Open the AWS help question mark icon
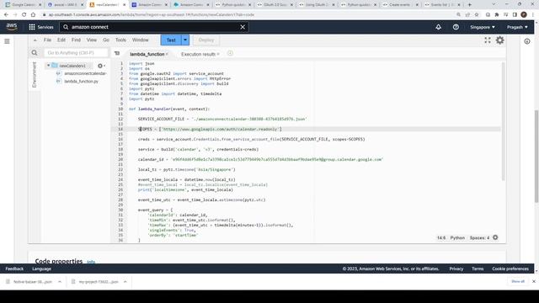Viewport: 539px width, 303px height. point(456,27)
